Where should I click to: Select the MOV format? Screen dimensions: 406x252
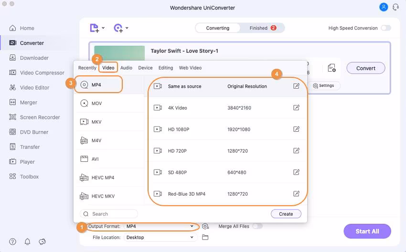pos(110,103)
